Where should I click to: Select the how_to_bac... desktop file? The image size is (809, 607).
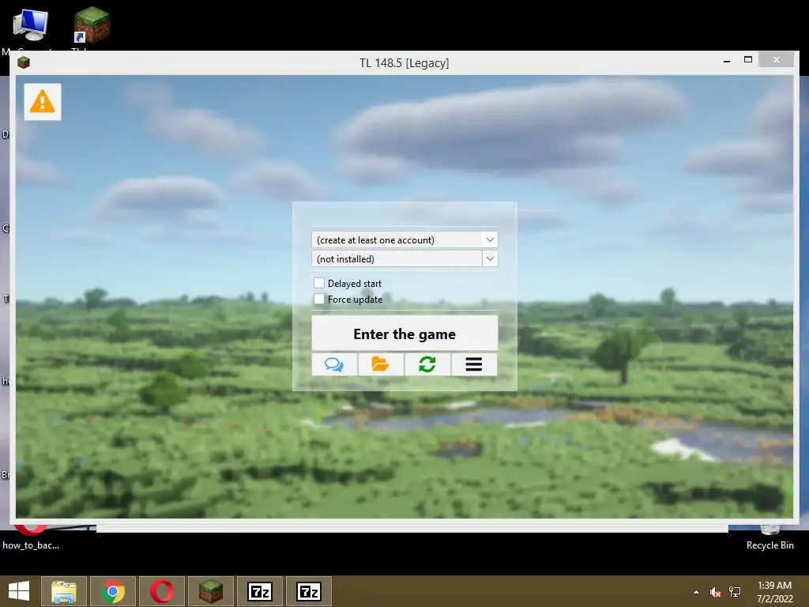[x=31, y=537]
